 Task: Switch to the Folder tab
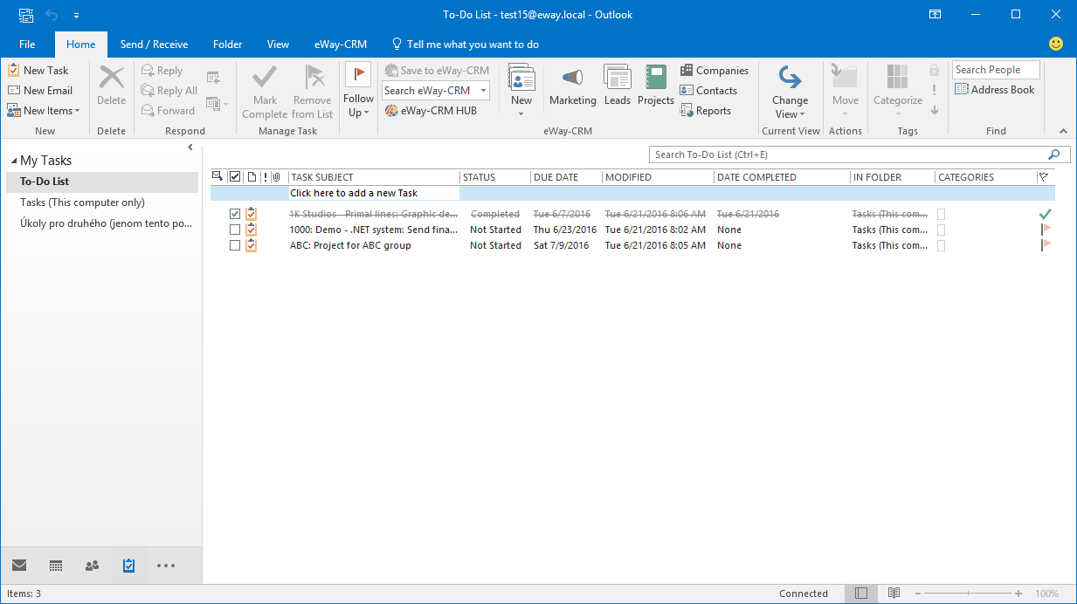pos(227,45)
